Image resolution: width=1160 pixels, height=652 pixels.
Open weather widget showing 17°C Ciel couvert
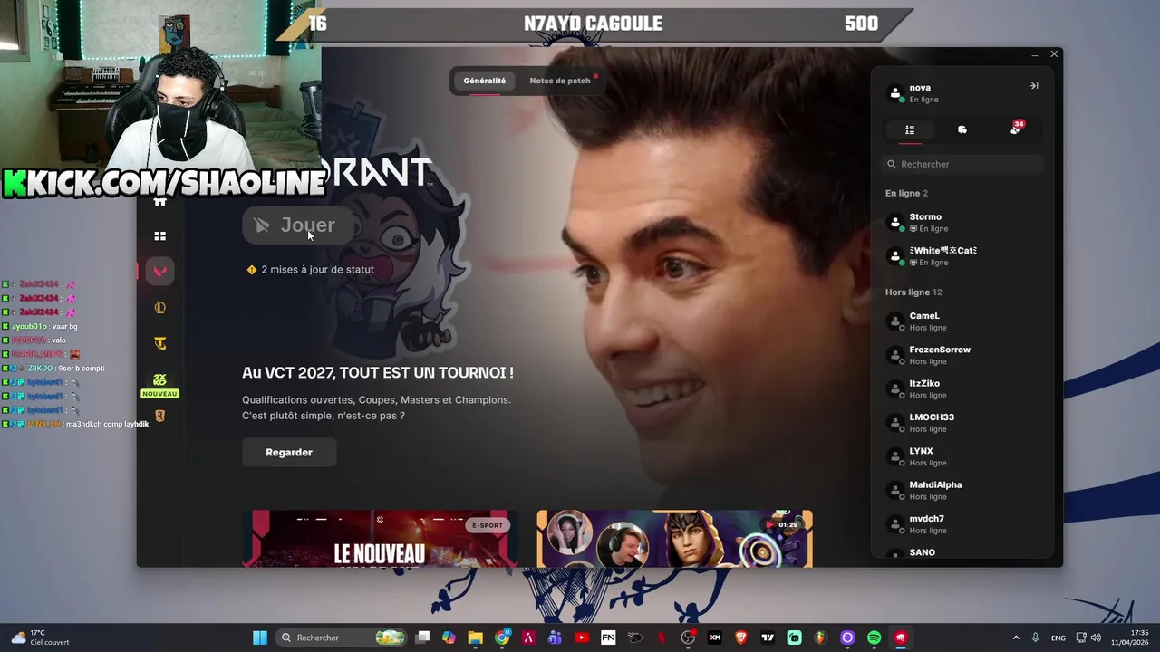pyautogui.click(x=40, y=638)
